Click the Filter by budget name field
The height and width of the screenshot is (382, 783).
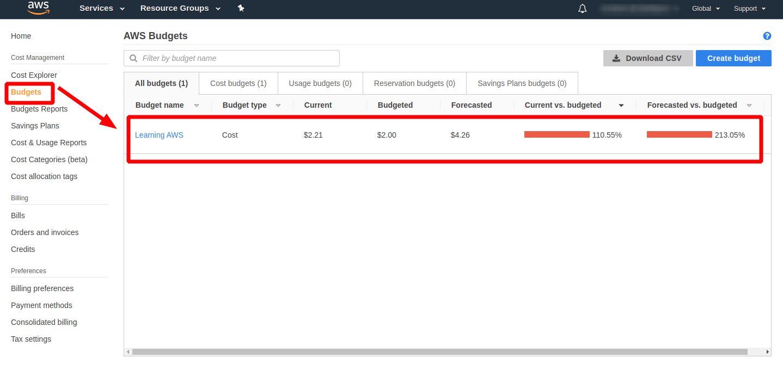tap(231, 58)
